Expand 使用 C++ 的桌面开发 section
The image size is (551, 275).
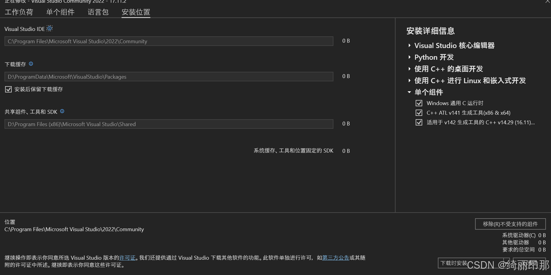pos(409,69)
